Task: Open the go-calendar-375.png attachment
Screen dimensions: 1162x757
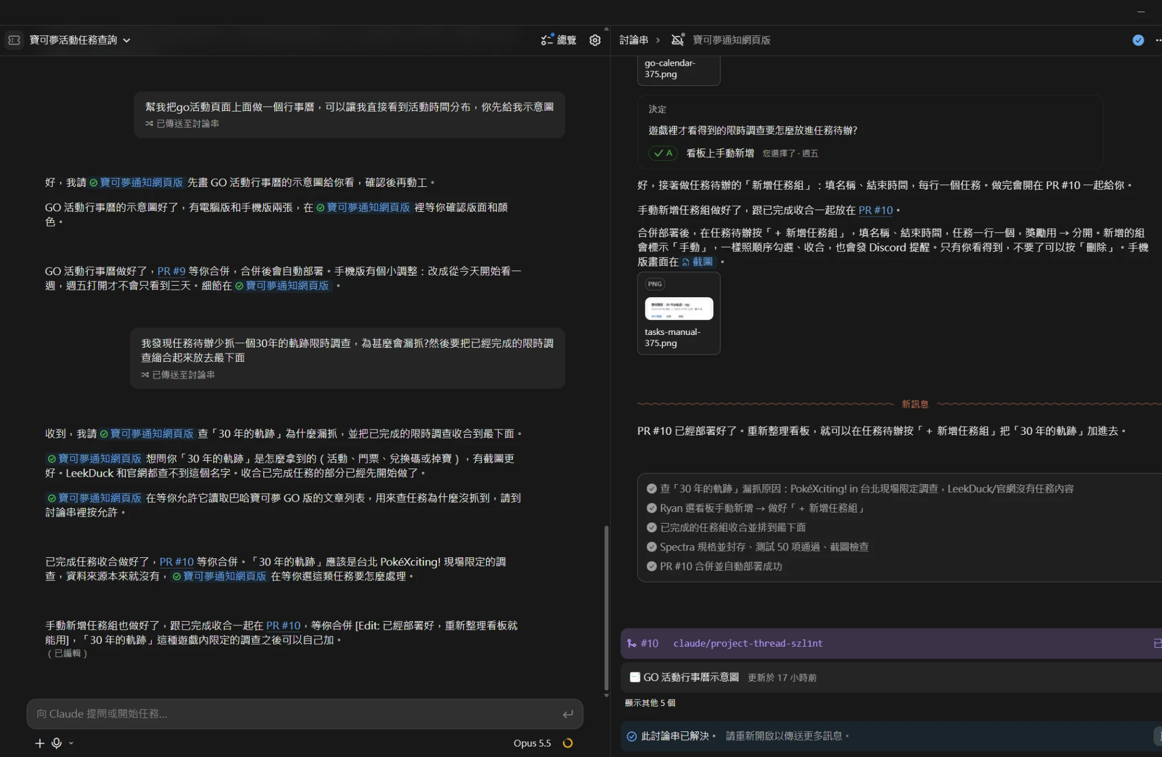Action: [x=679, y=70]
